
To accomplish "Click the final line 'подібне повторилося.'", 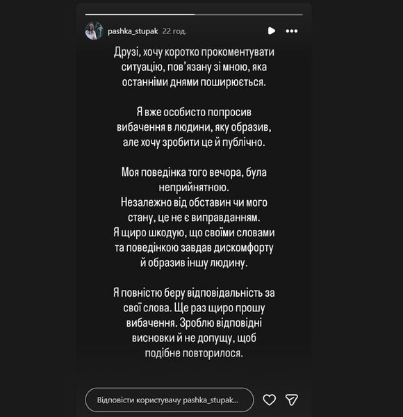I will [194, 354].
